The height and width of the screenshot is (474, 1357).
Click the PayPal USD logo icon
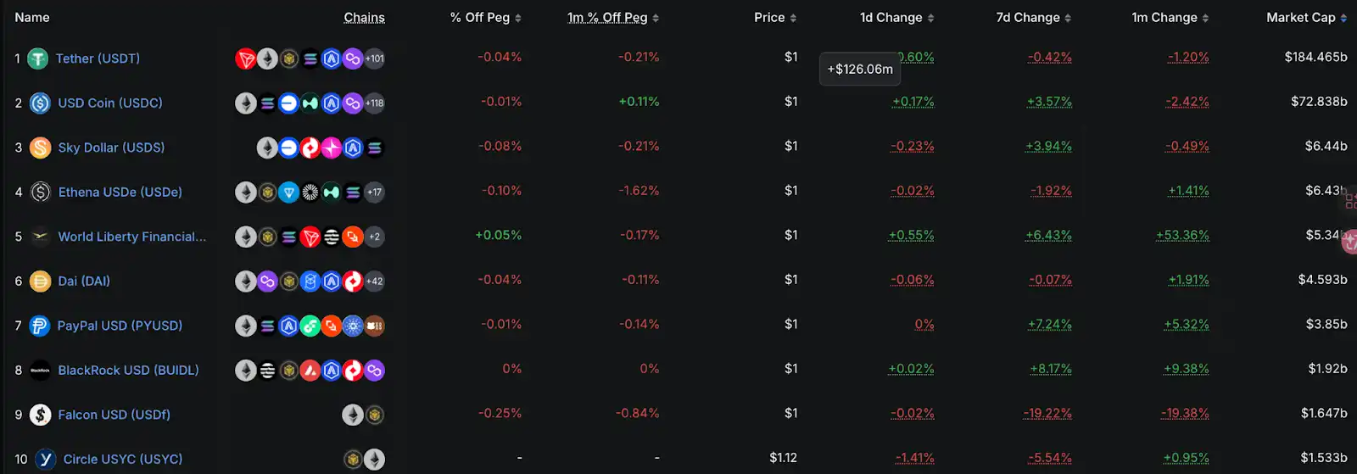[x=40, y=326]
